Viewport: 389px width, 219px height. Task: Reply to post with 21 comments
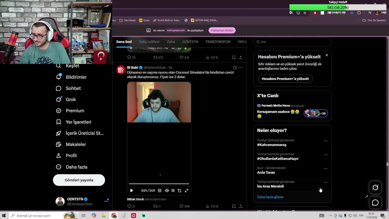tap(131, 206)
